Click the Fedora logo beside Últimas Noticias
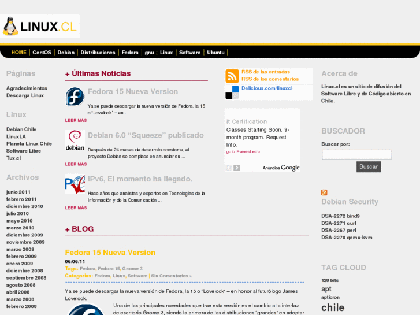Viewport: 420px width, 315px height. coord(75,97)
